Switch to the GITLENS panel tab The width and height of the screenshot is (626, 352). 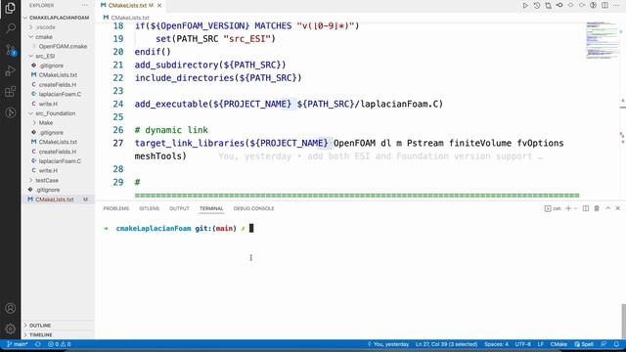[150, 208]
